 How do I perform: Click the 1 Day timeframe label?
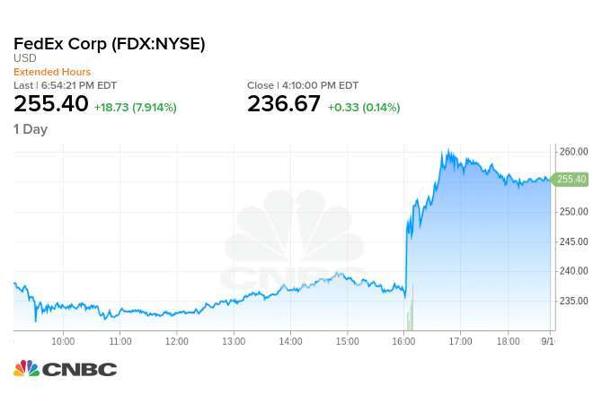point(31,129)
